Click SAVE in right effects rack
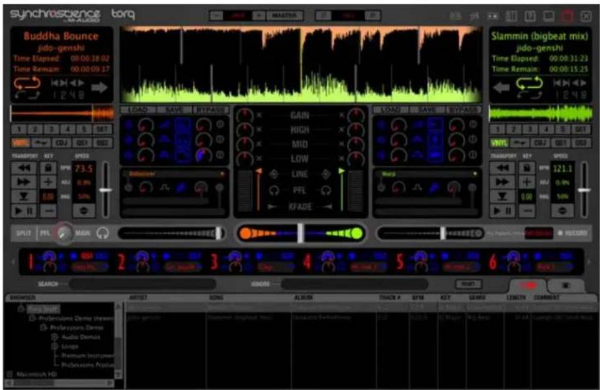This screenshot has height=390, width=600. click(427, 110)
